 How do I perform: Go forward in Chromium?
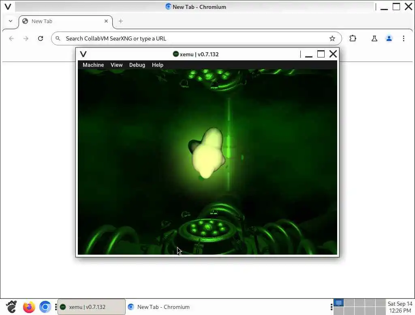pos(26,38)
